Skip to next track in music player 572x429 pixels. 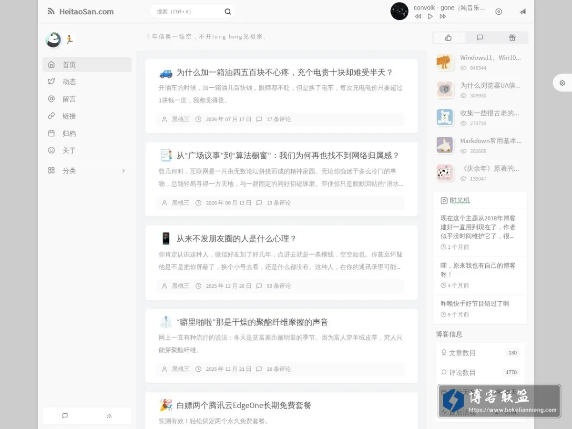443,16
